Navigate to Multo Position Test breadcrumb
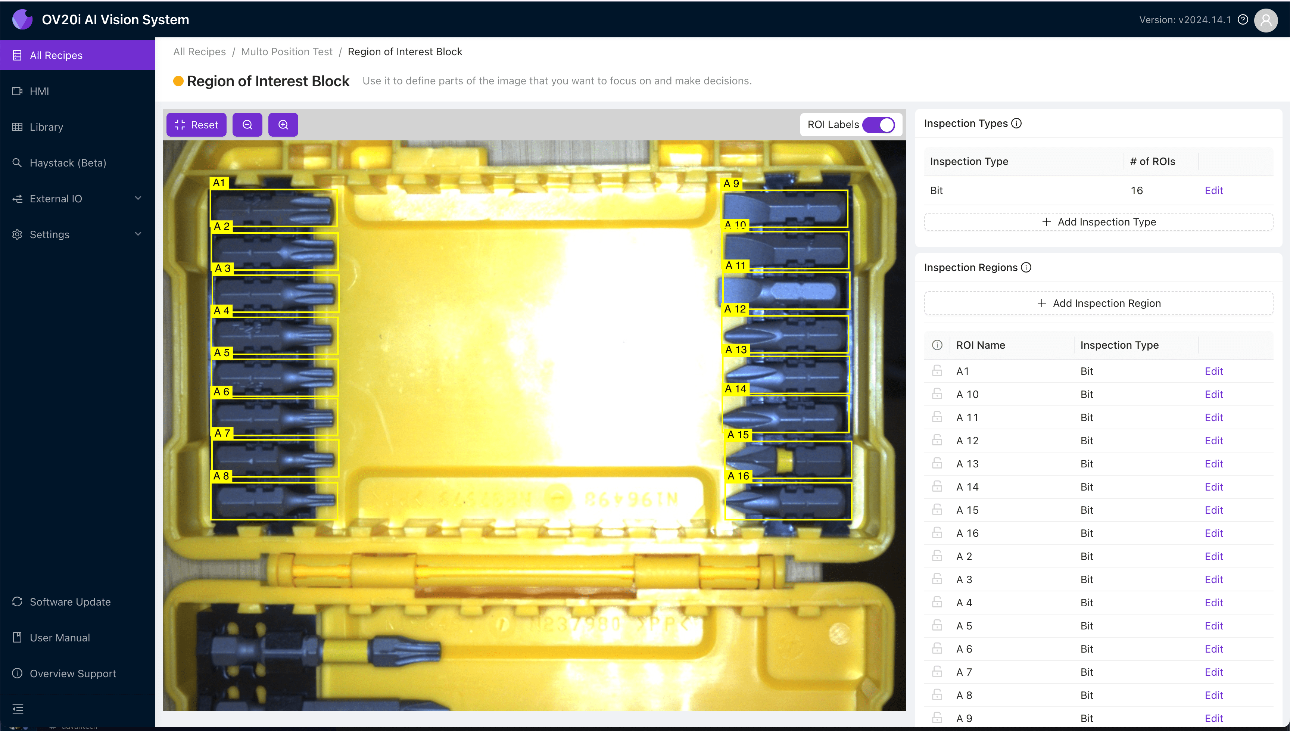 286,52
